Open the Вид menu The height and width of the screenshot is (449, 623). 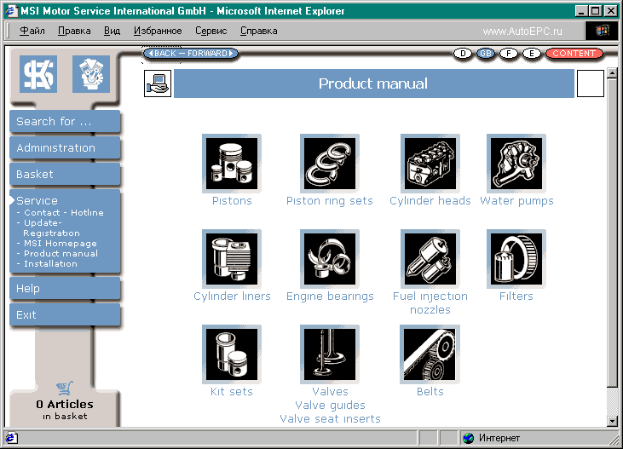coord(112,31)
